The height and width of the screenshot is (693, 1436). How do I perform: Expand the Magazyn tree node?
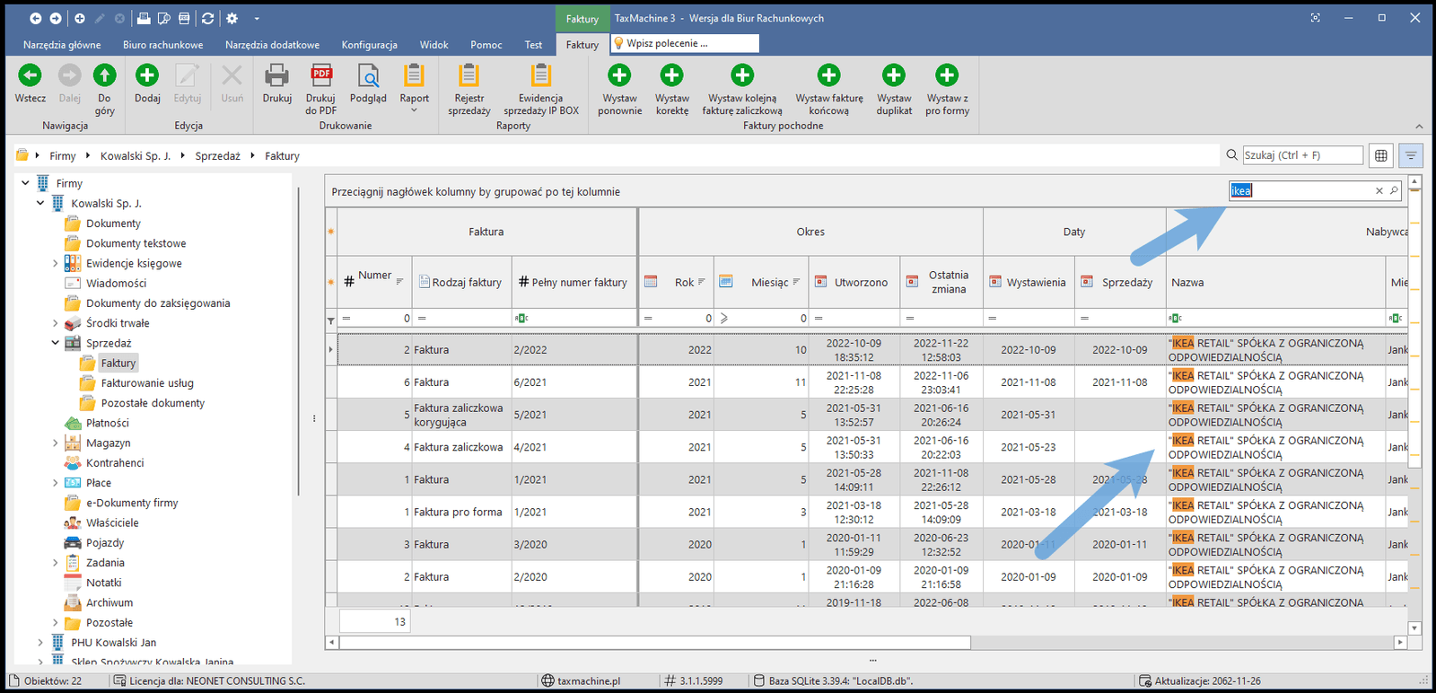(55, 443)
